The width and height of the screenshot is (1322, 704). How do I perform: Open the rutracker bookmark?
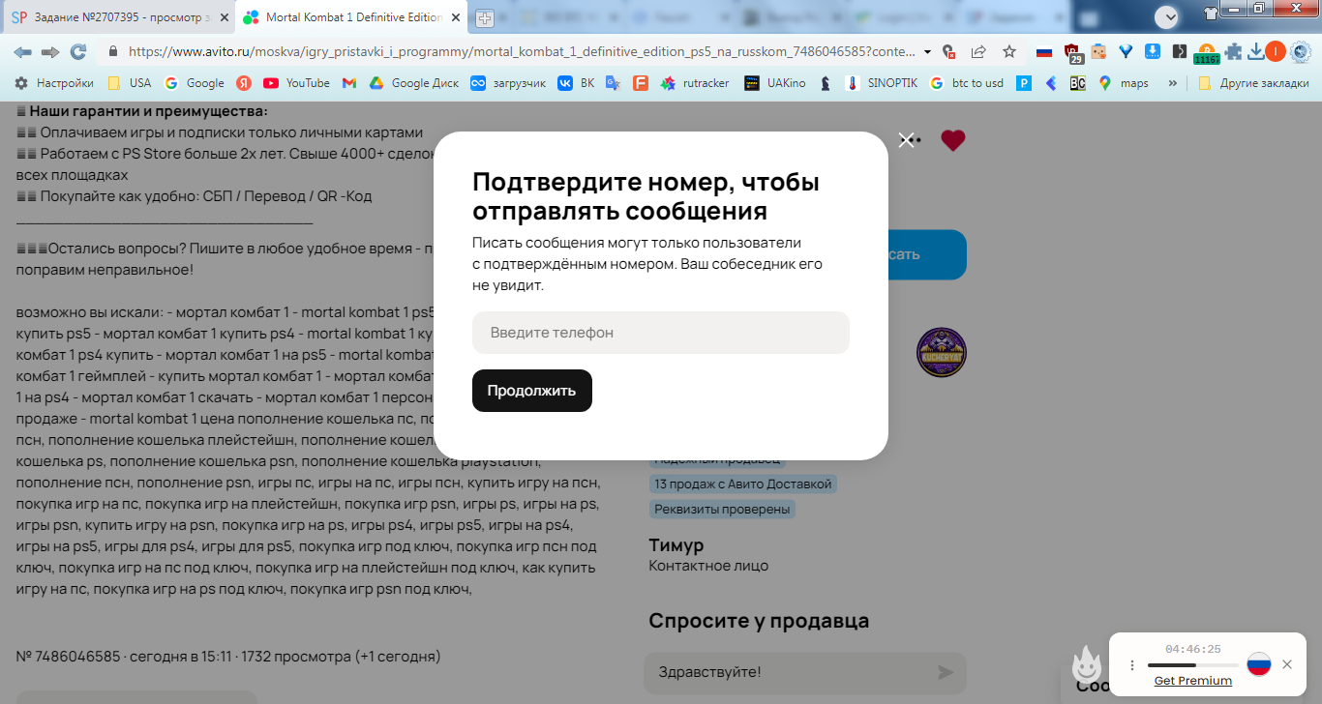(695, 83)
